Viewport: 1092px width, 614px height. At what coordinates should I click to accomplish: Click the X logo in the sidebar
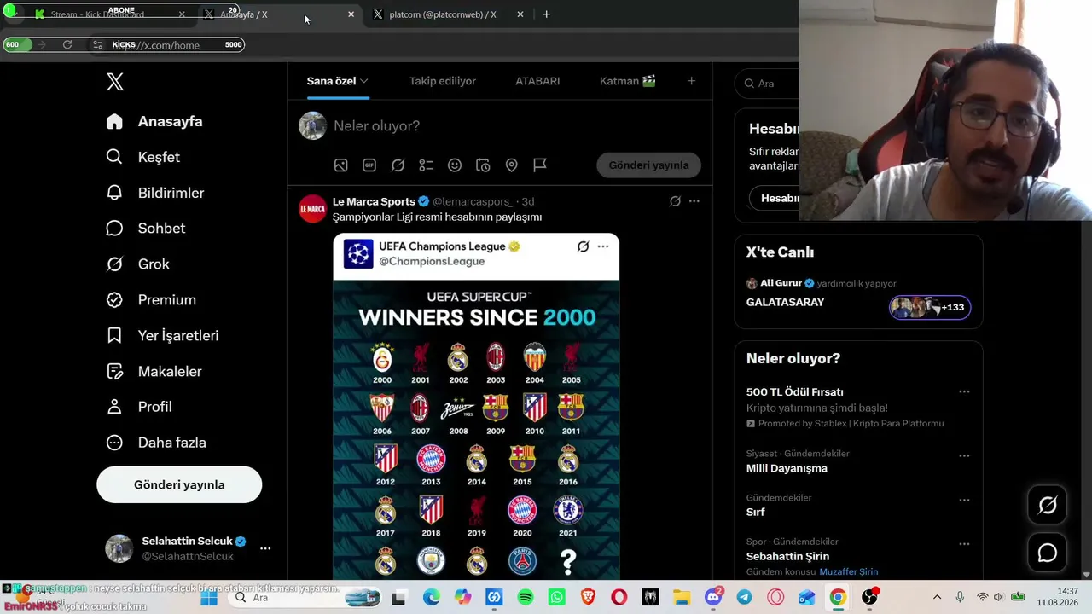click(x=115, y=82)
